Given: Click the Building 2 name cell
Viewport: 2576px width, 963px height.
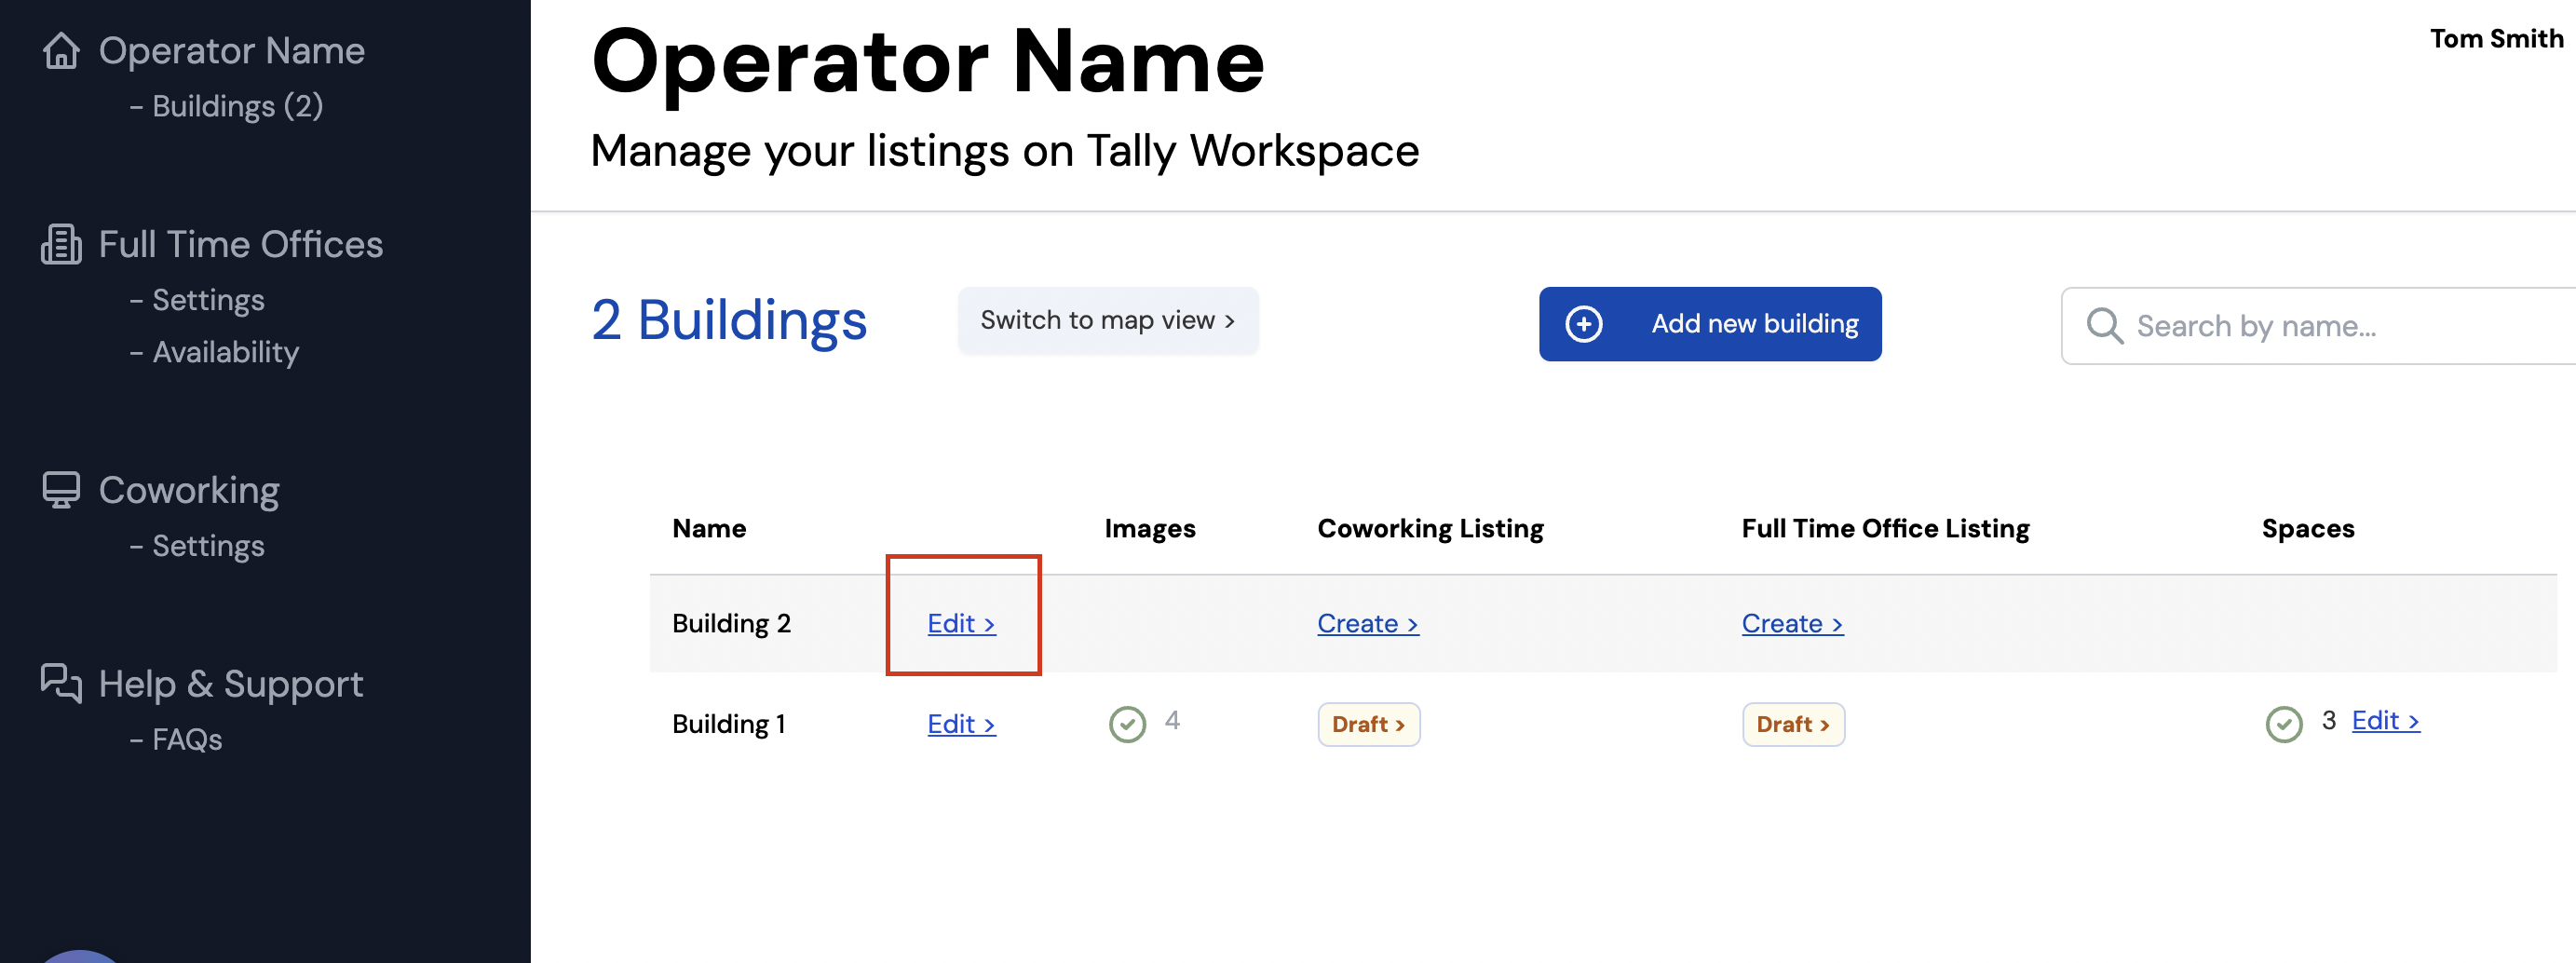Looking at the screenshot, I should (732, 623).
